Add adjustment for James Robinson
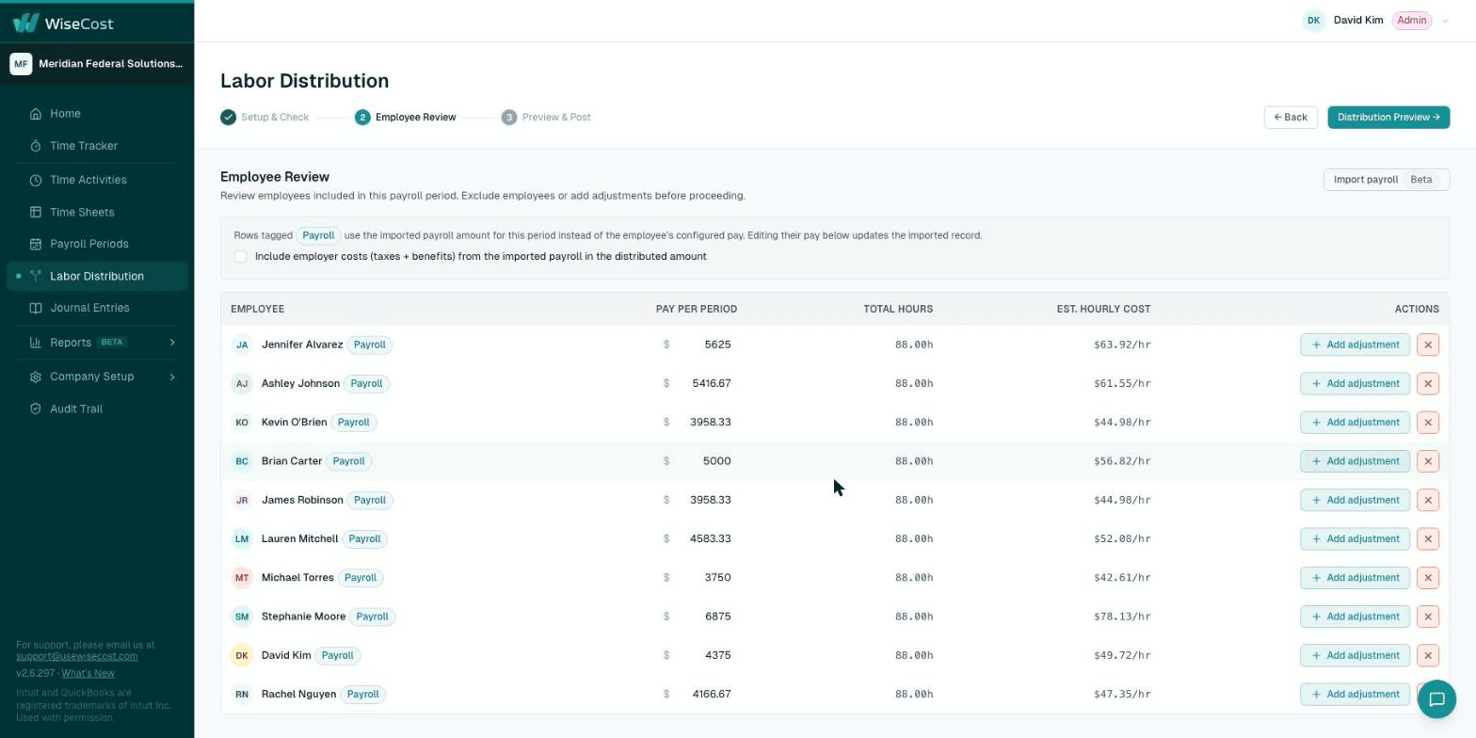Viewport: 1476px width, 738px height. pyautogui.click(x=1355, y=500)
